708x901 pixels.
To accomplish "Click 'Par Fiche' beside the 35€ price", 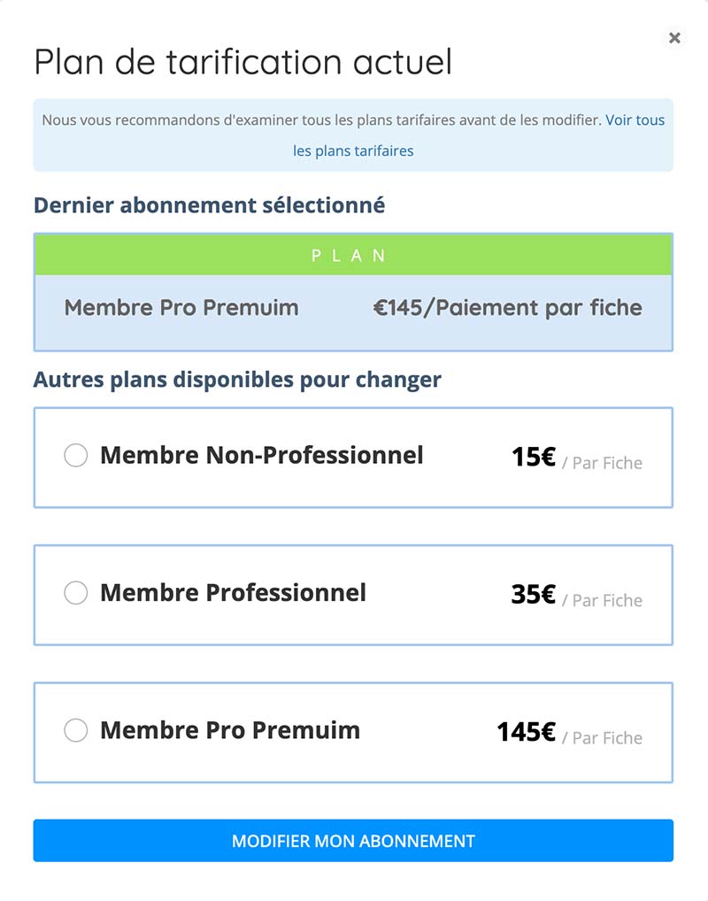I will [x=606, y=601].
